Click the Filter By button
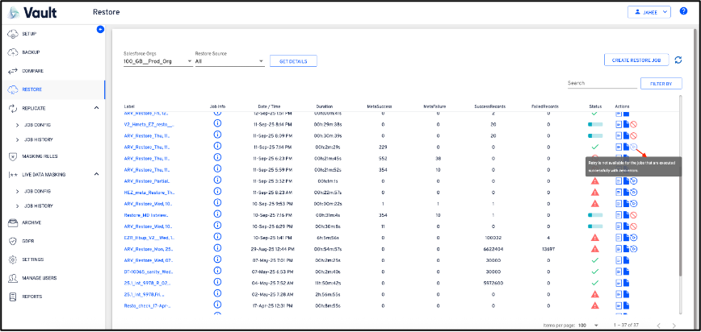This screenshot has width=701, height=332. pyautogui.click(x=661, y=83)
